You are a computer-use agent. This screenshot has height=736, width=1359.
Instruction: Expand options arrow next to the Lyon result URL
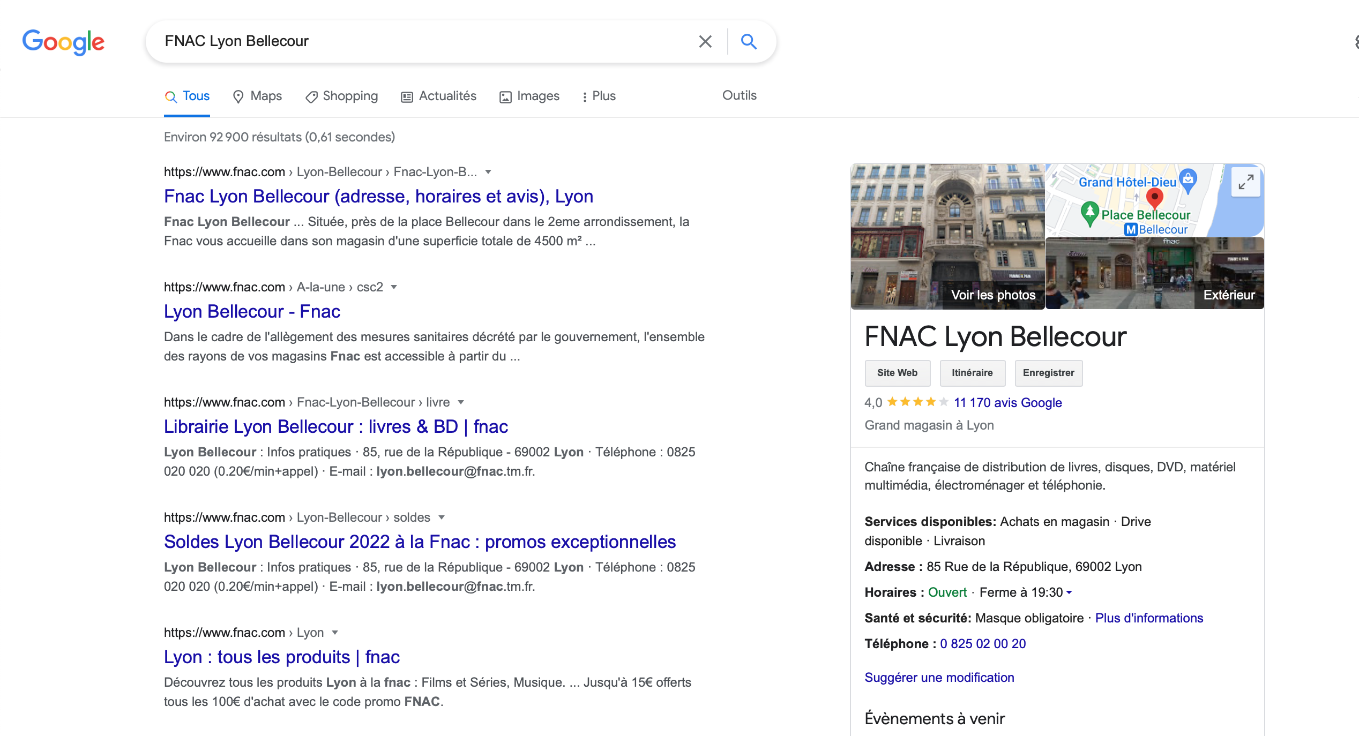point(335,633)
